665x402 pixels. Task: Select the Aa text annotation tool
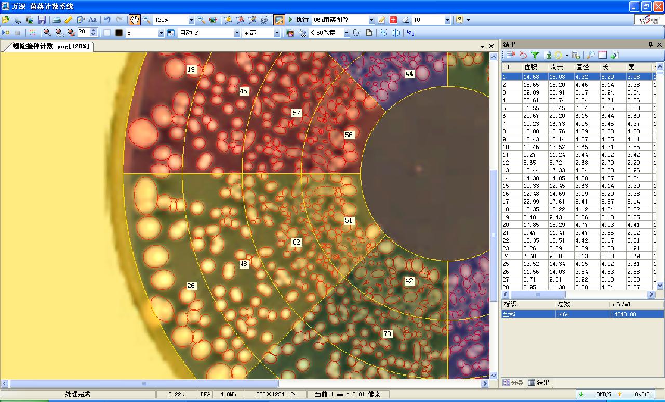point(92,20)
